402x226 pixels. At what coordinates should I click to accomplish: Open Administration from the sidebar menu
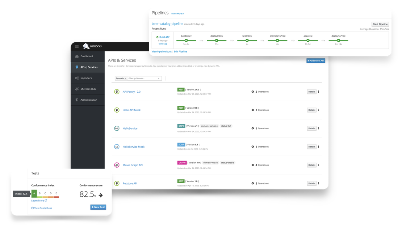[x=87, y=100]
